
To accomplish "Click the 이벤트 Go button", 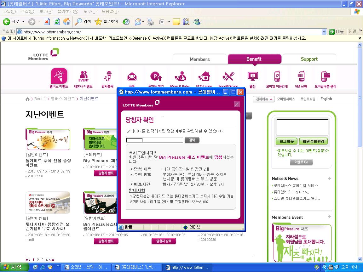I will pyautogui.click(x=301, y=162).
